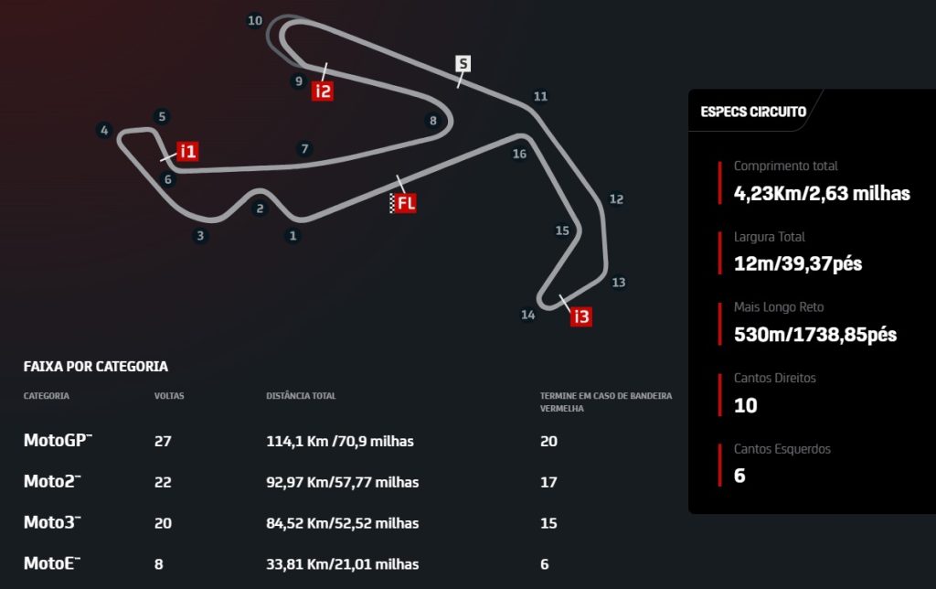936x589 pixels.
Task: Click the Comprimento total value
Action: [822, 194]
